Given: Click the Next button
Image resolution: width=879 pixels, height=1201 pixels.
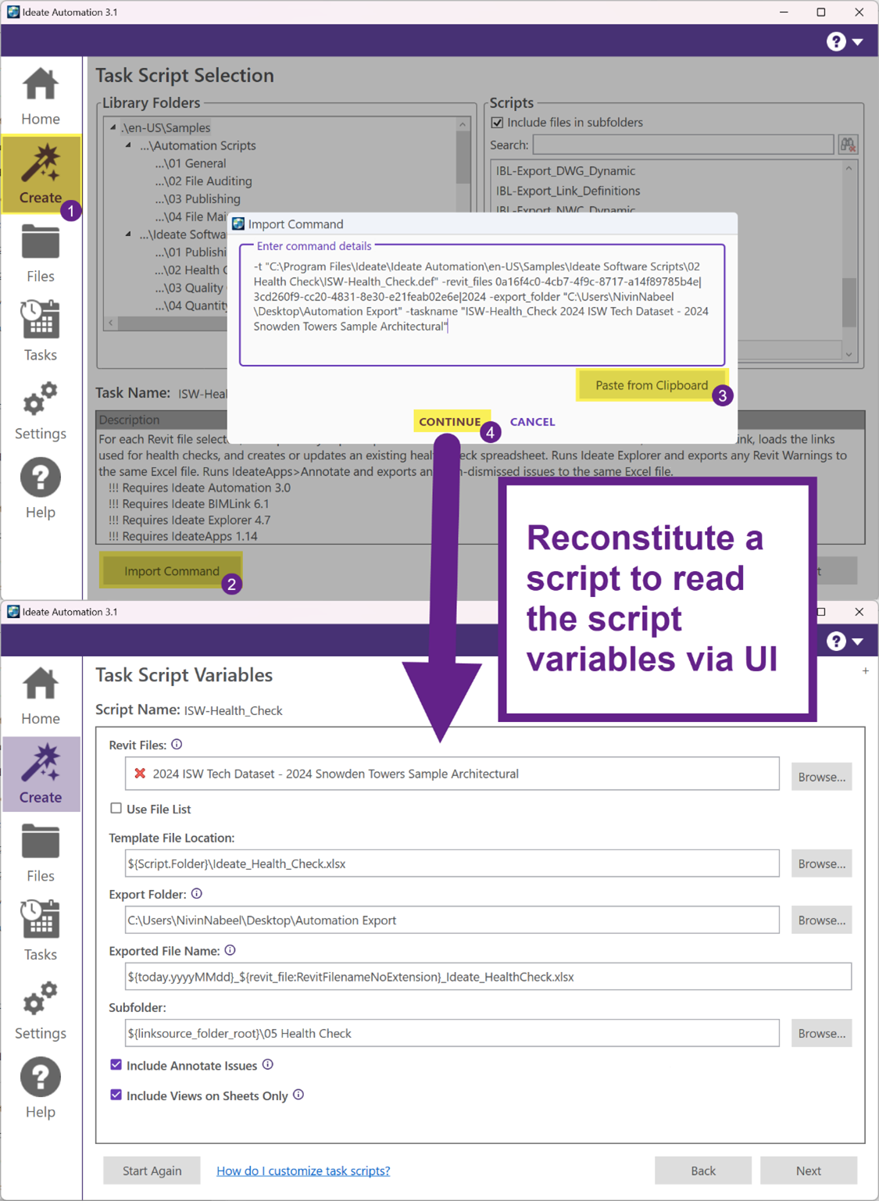Looking at the screenshot, I should (809, 1171).
